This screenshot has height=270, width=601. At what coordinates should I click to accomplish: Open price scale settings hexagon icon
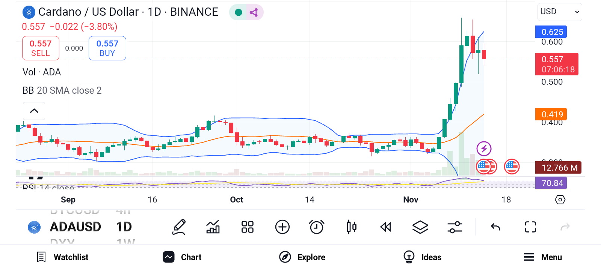click(x=560, y=199)
